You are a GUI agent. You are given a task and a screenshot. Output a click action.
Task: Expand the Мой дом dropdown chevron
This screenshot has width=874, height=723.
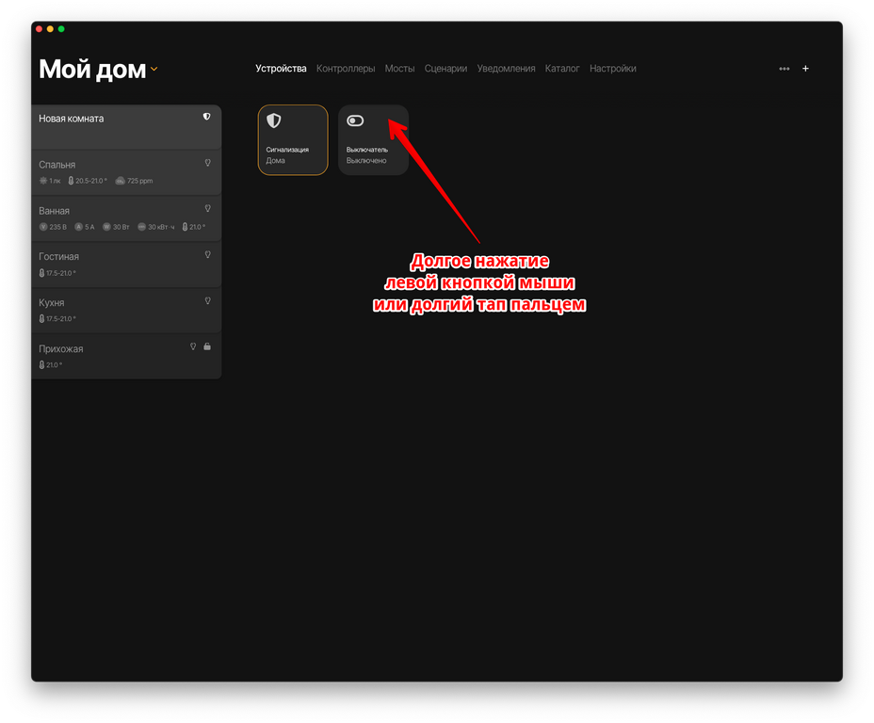click(x=154, y=70)
